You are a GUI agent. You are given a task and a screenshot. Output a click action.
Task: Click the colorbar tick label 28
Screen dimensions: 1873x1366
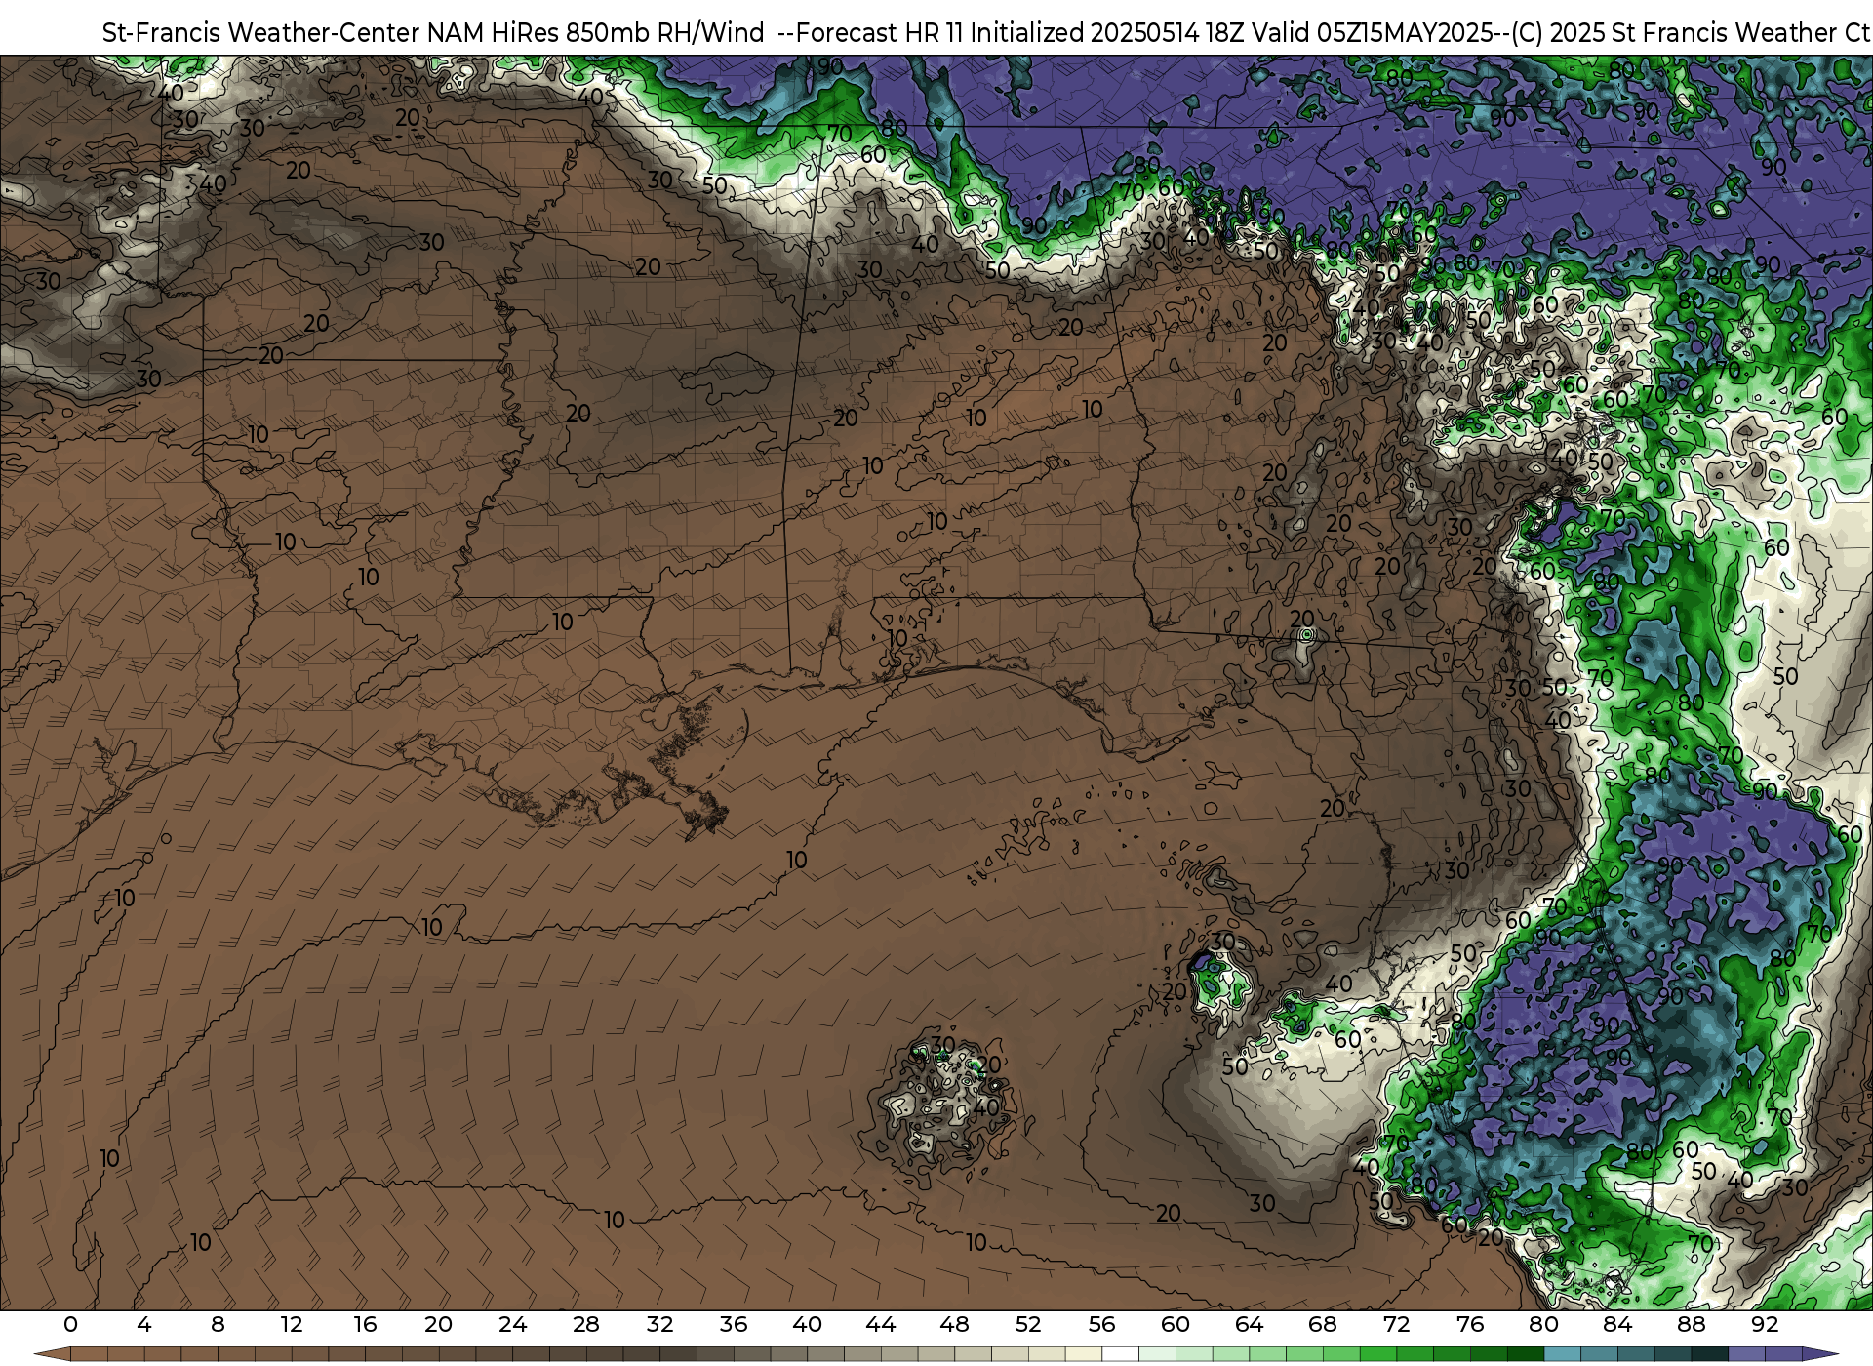(x=586, y=1324)
